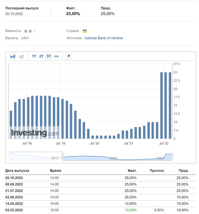This screenshot has width=199, height=214.
Task: Switch to the bar chart view icon
Action: pyautogui.click(x=13, y=56)
